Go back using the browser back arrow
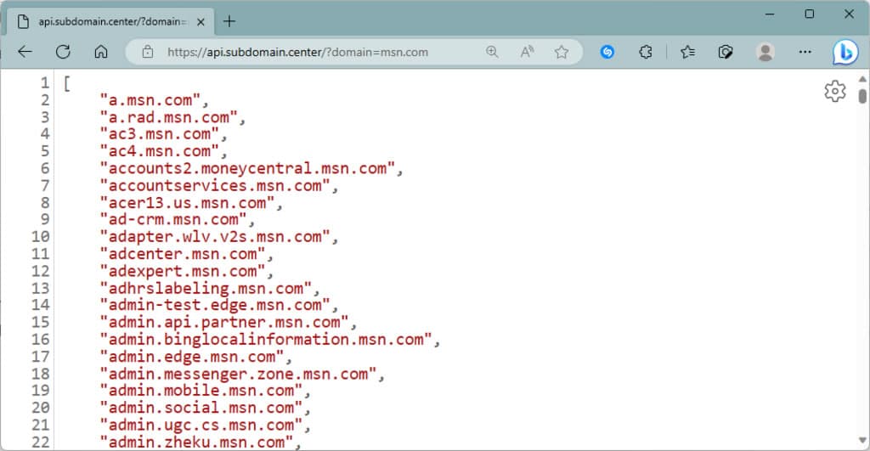 [x=25, y=52]
